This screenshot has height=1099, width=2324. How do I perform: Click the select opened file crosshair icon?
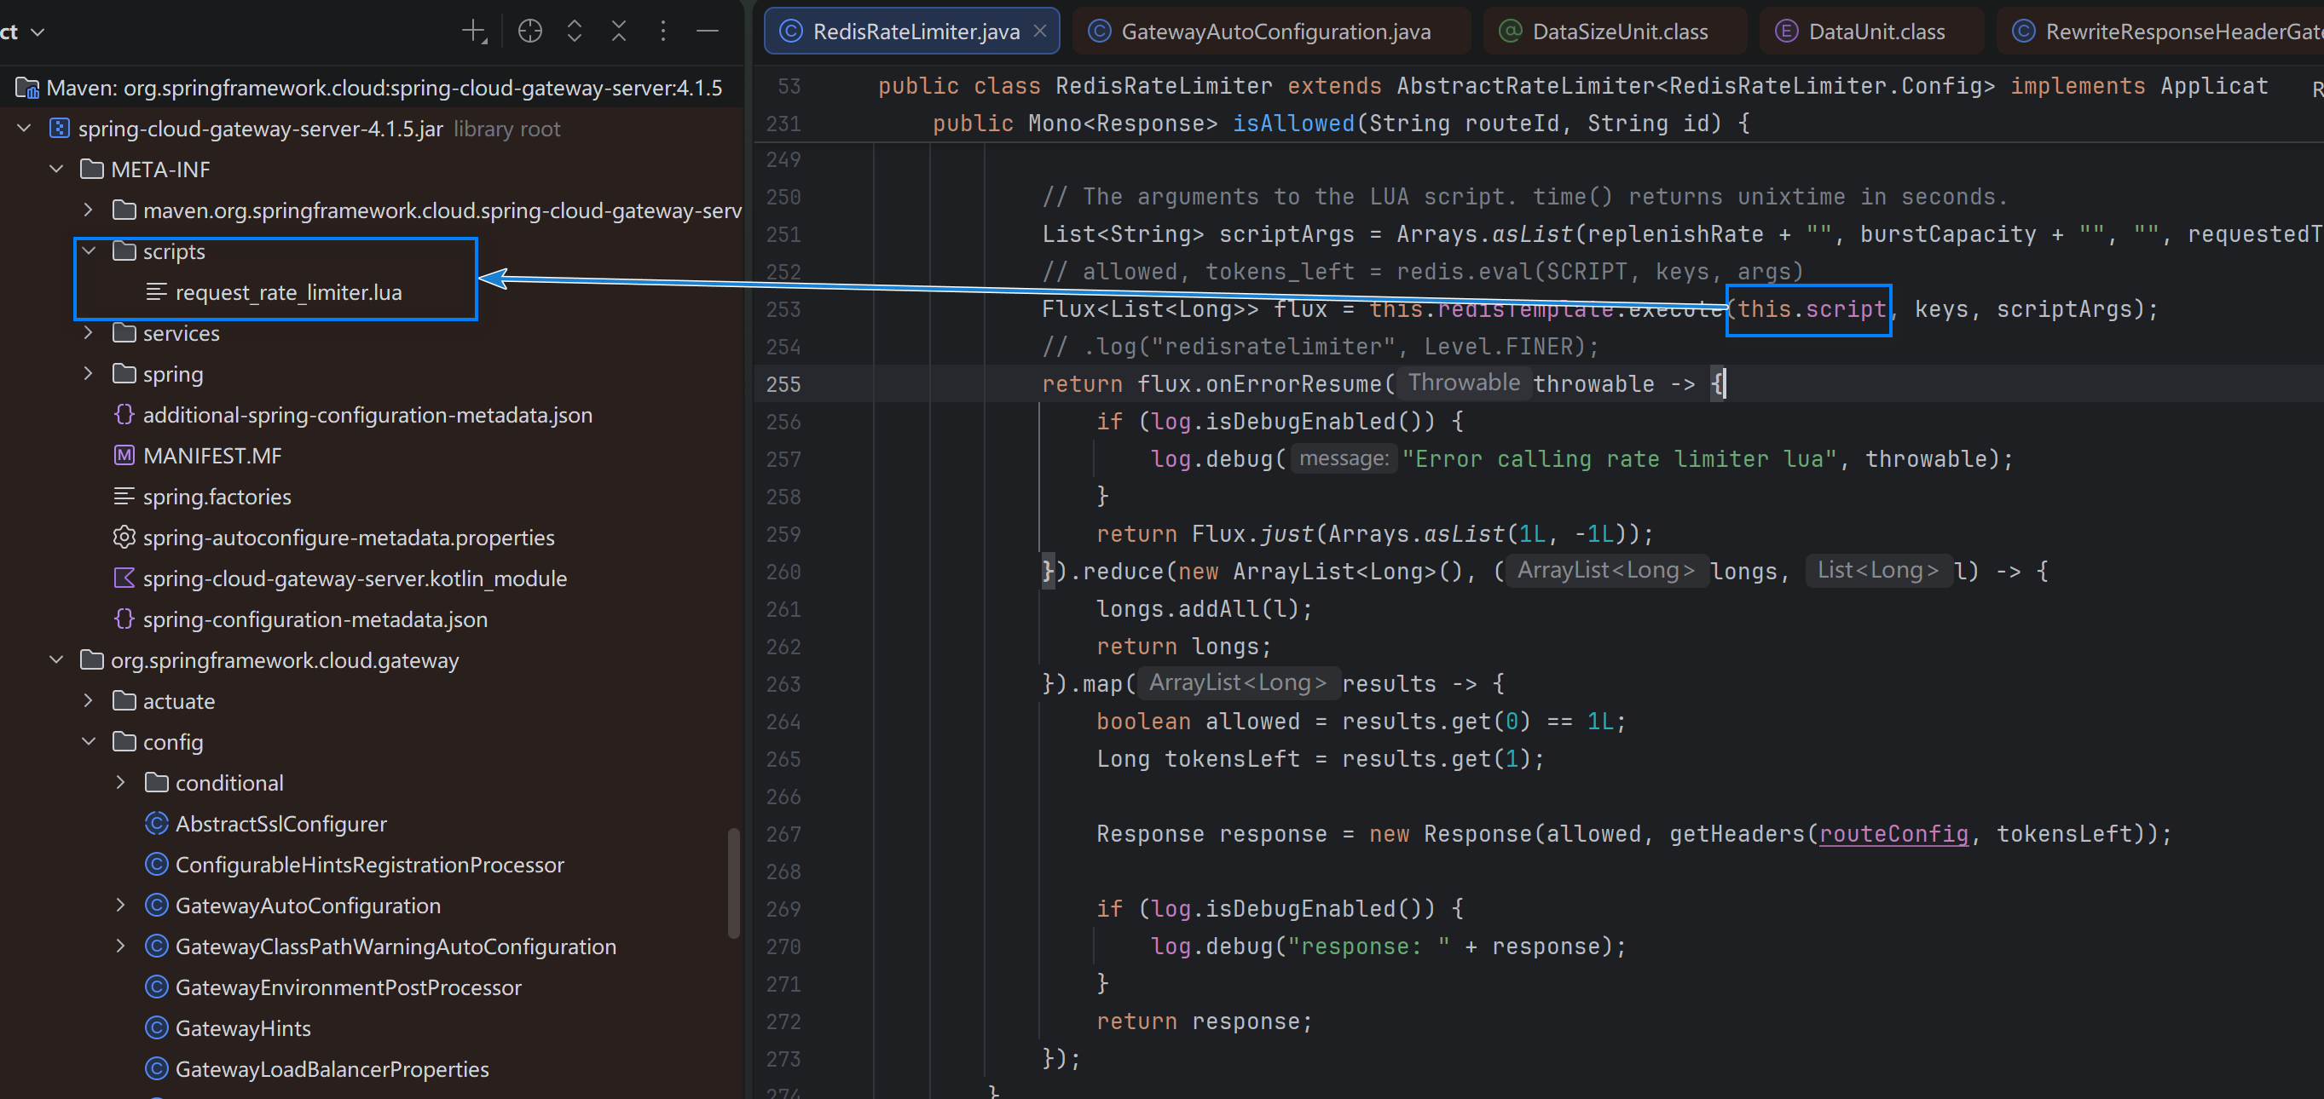(529, 32)
